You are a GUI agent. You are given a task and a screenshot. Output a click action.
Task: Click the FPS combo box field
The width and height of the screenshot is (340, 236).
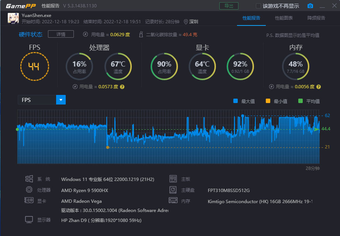37,100
